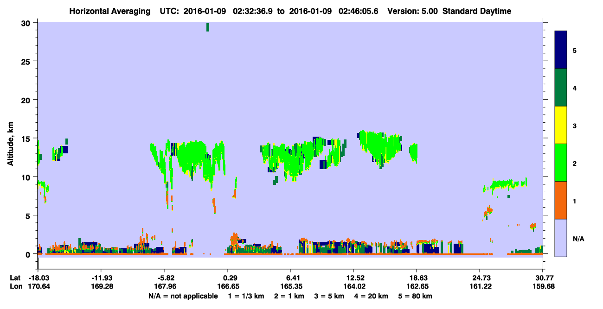Click the orange colorbar segment labeled 1
The height and width of the screenshot is (309, 603).
tap(561, 200)
